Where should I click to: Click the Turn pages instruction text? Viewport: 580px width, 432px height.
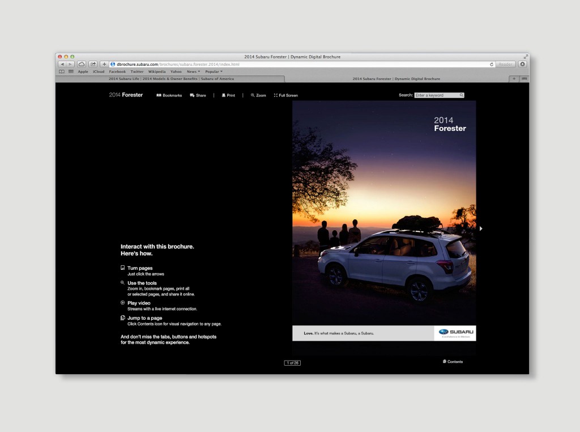140,268
